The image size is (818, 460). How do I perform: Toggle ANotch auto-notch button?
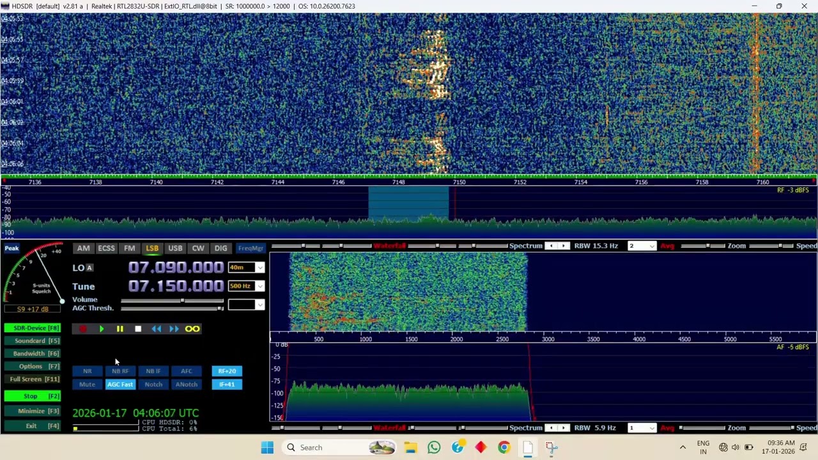point(187,385)
